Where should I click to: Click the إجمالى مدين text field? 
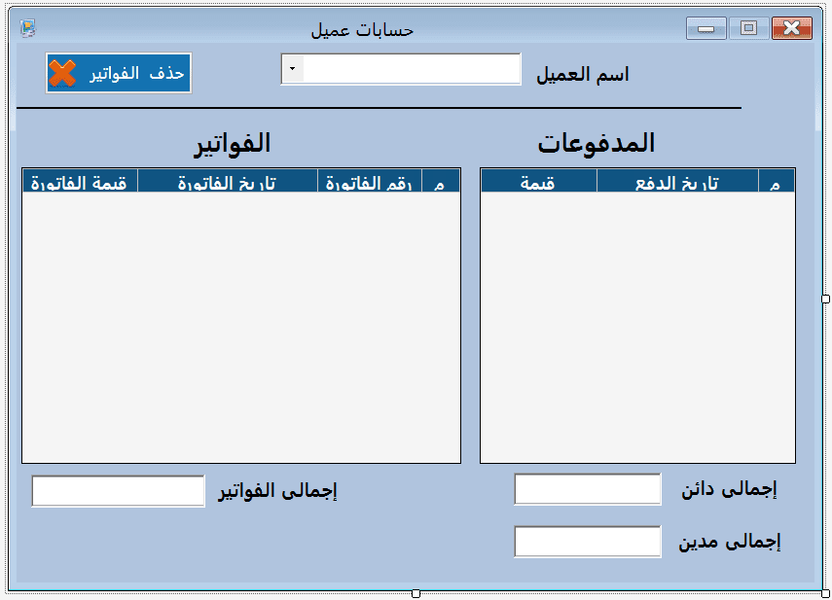tap(588, 541)
